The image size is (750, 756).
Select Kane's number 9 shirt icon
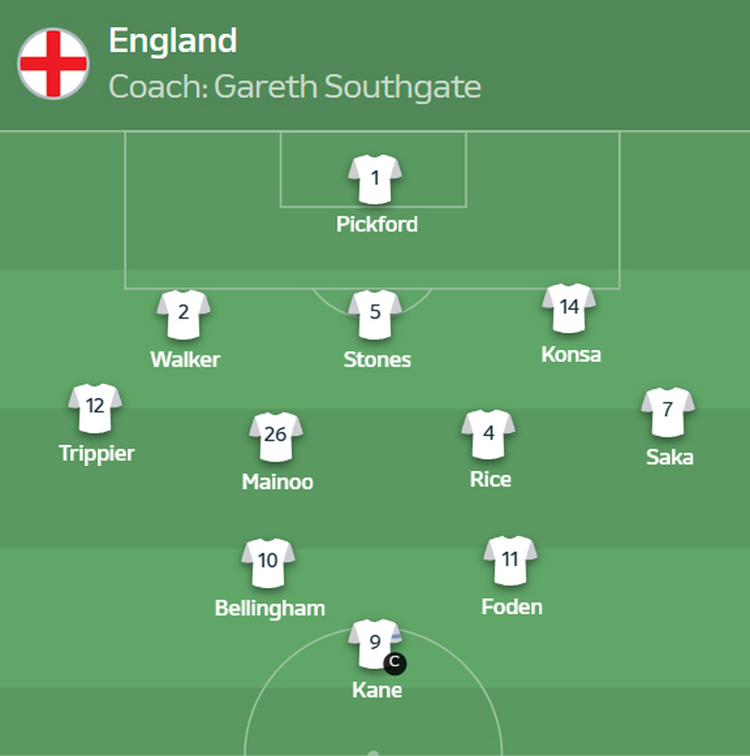375,644
